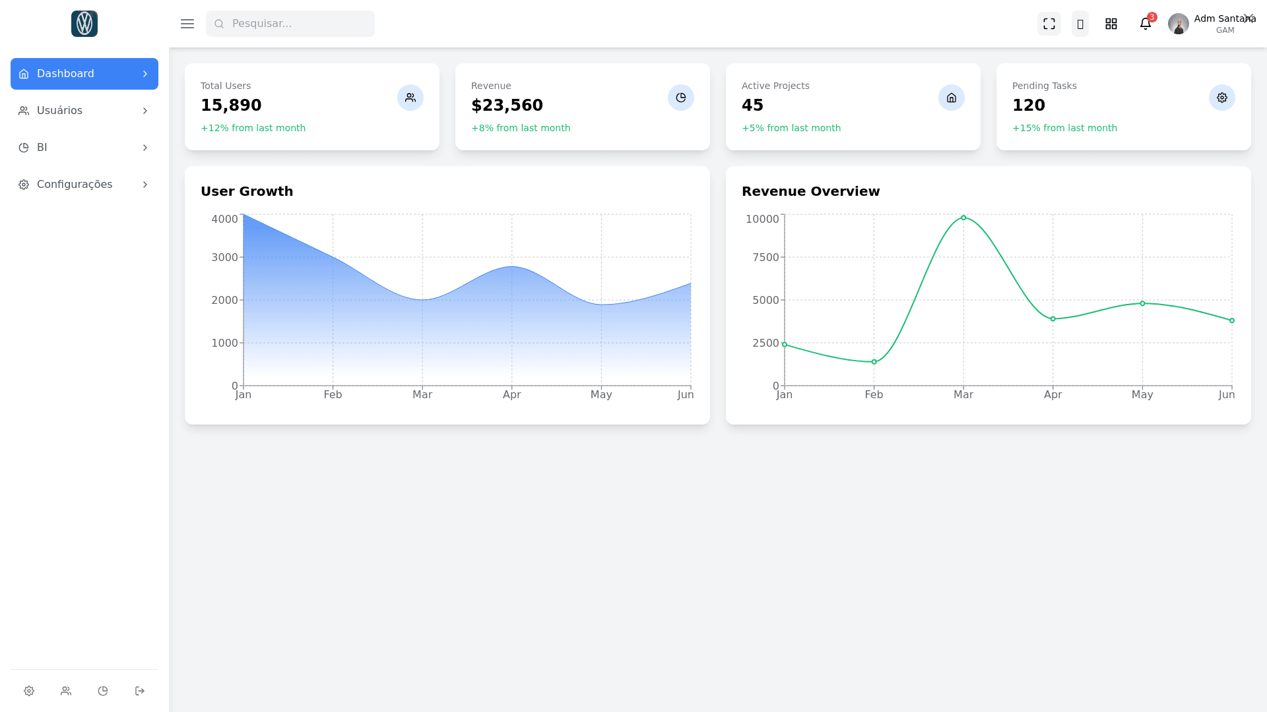The width and height of the screenshot is (1267, 712).
Task: Click the gear icon at the sidebar bottom
Action: [29, 691]
